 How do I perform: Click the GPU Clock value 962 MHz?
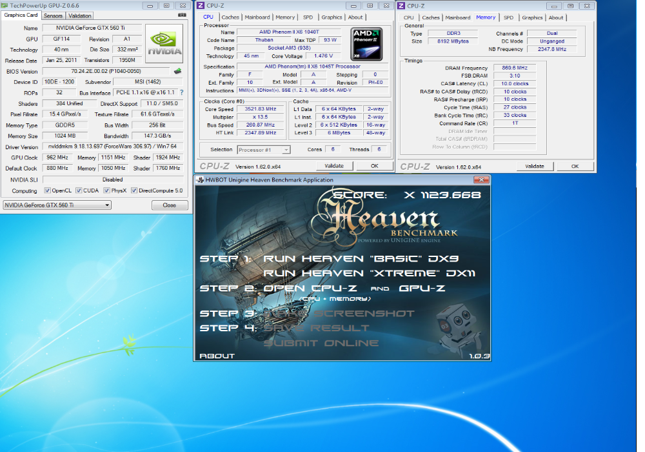tap(57, 158)
